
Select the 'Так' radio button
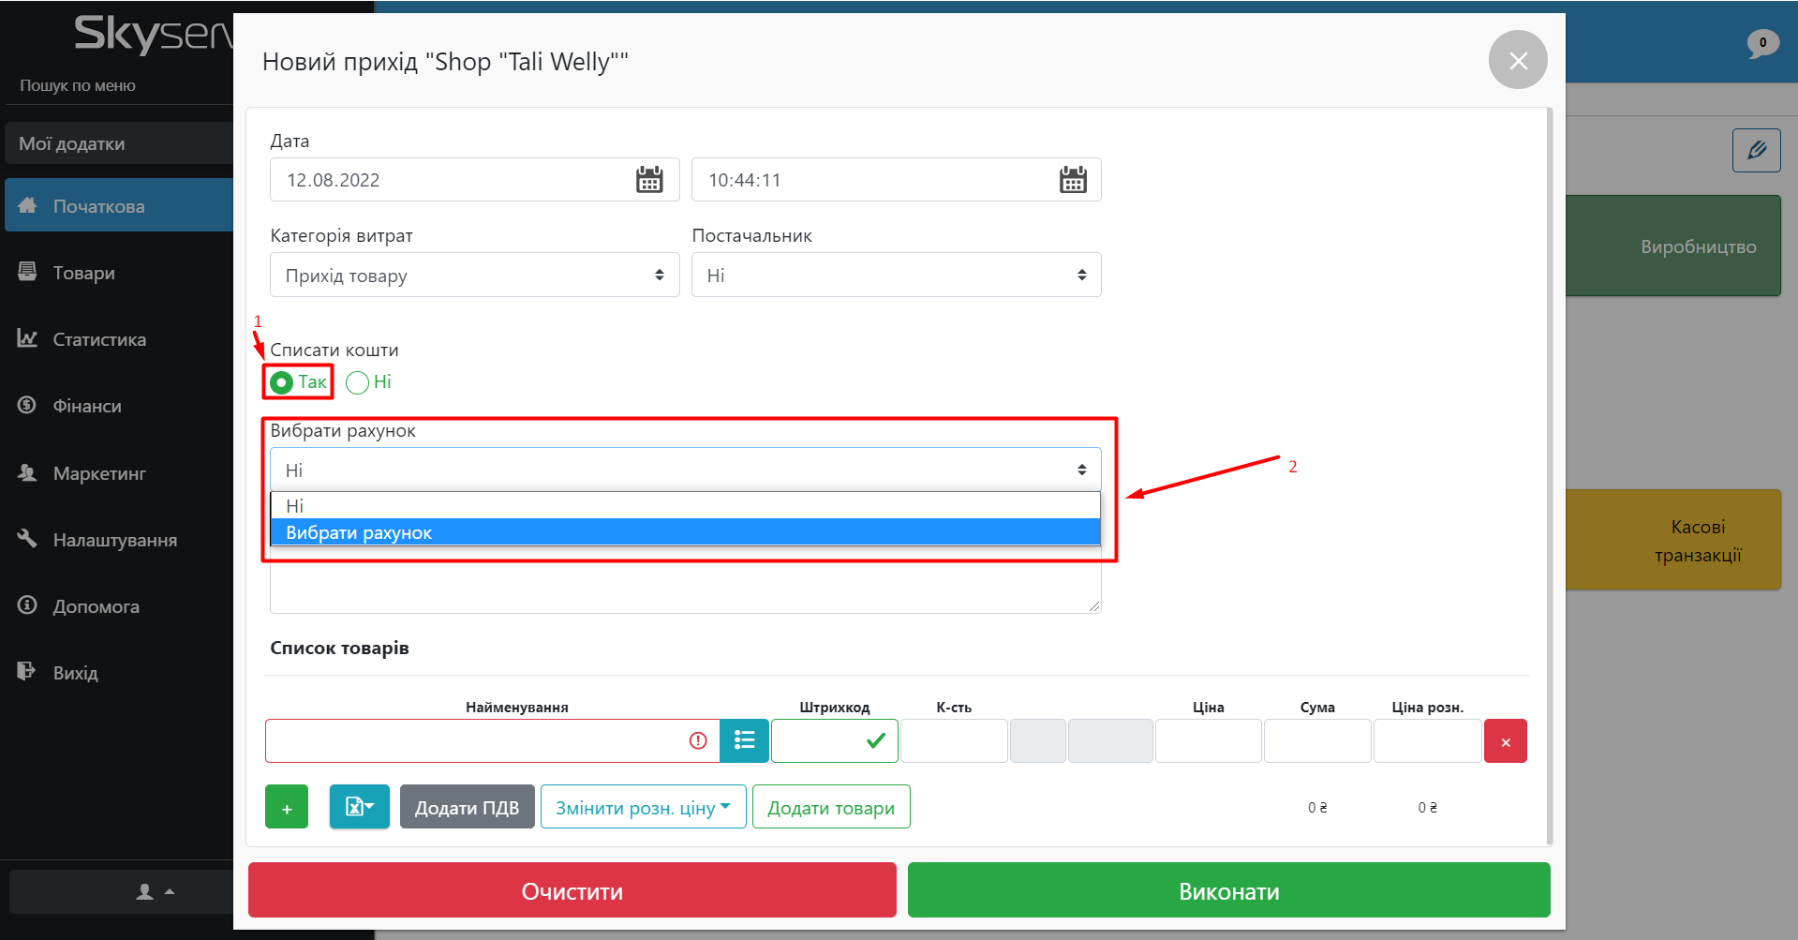[281, 382]
